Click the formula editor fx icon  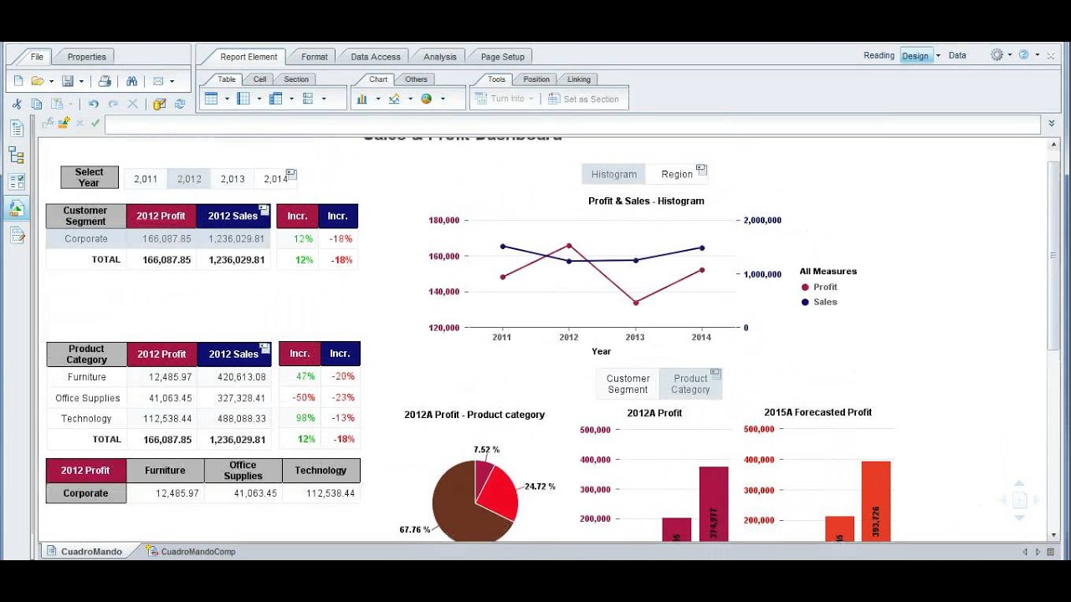click(x=48, y=123)
